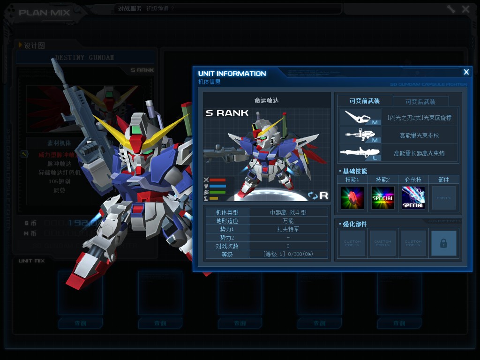The height and width of the screenshot is (360, 480).
Task: Click the wrench icon beside material list
Action: pos(24,154)
